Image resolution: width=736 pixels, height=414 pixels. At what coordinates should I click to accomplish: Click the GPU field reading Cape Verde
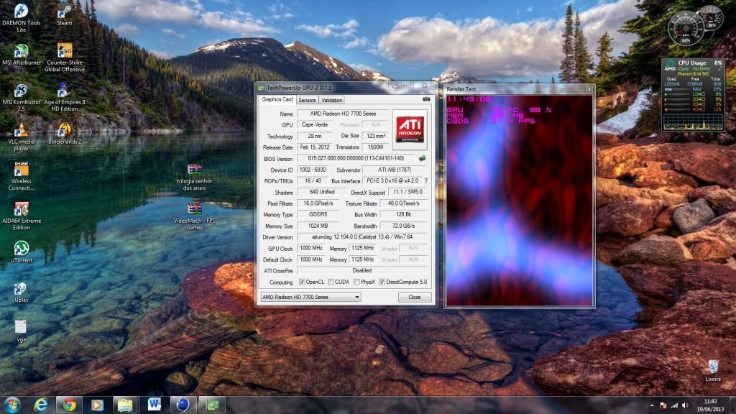pos(315,125)
